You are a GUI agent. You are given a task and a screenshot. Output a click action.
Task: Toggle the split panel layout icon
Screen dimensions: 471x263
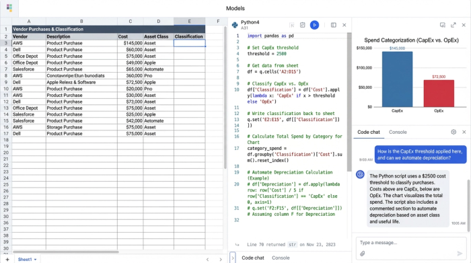click(334, 25)
